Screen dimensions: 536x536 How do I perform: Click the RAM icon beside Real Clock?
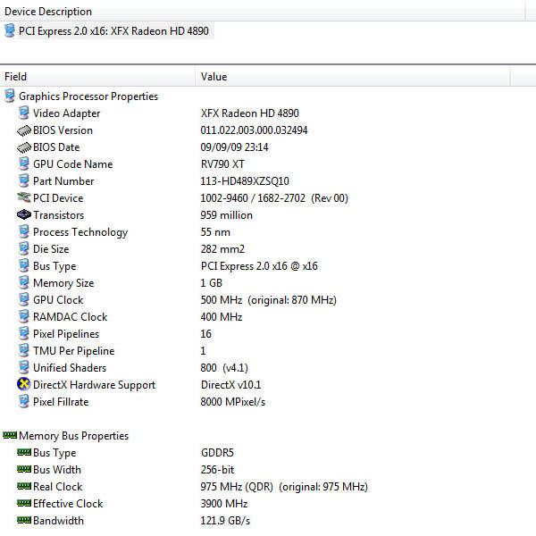24,486
